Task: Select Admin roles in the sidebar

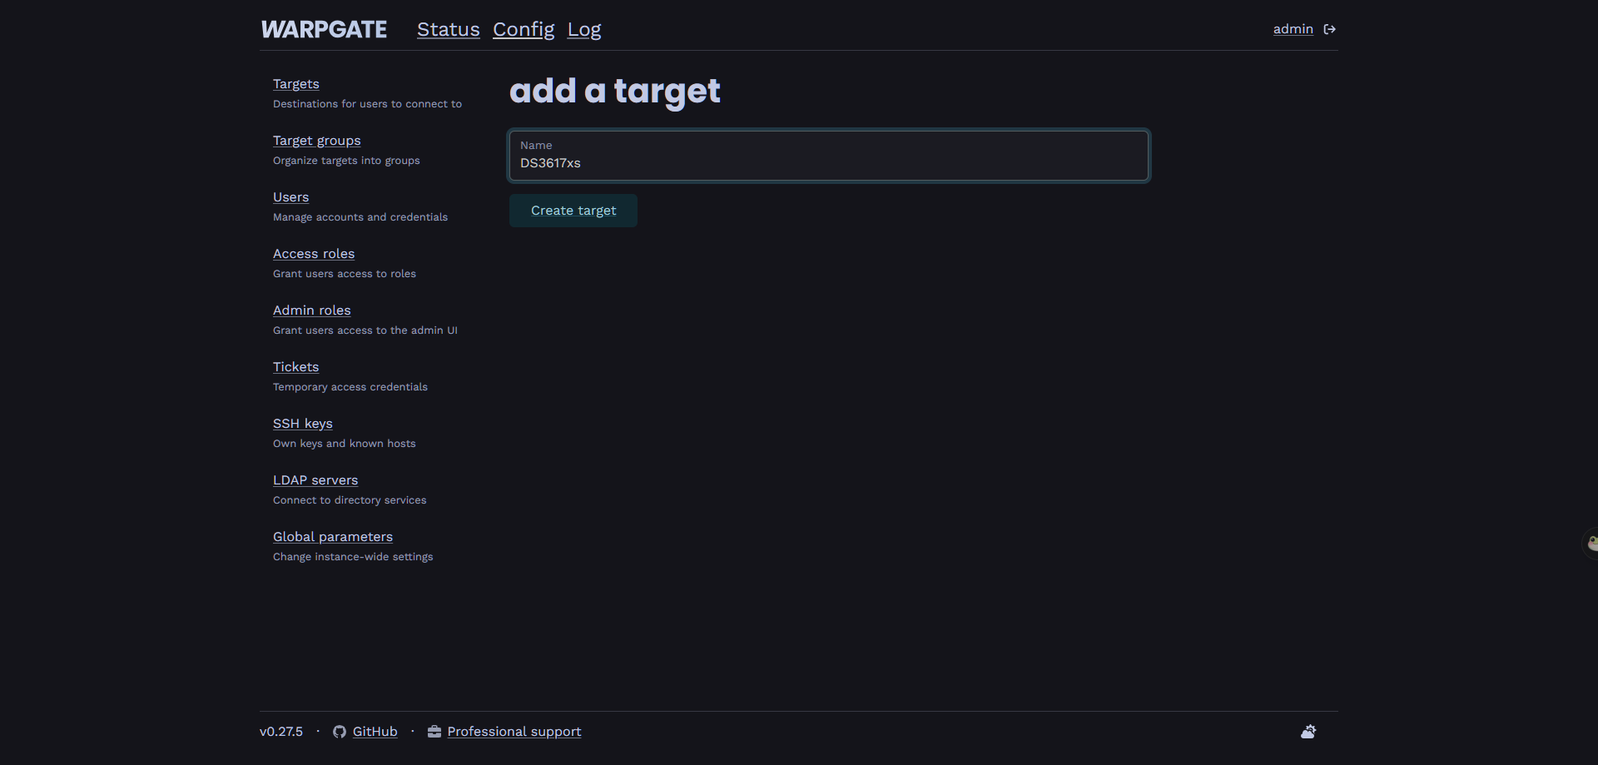Action: (311, 310)
